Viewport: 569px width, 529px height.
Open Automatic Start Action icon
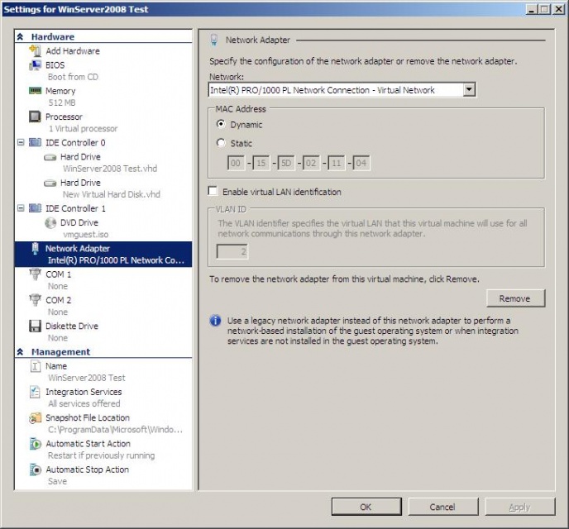tap(36, 444)
